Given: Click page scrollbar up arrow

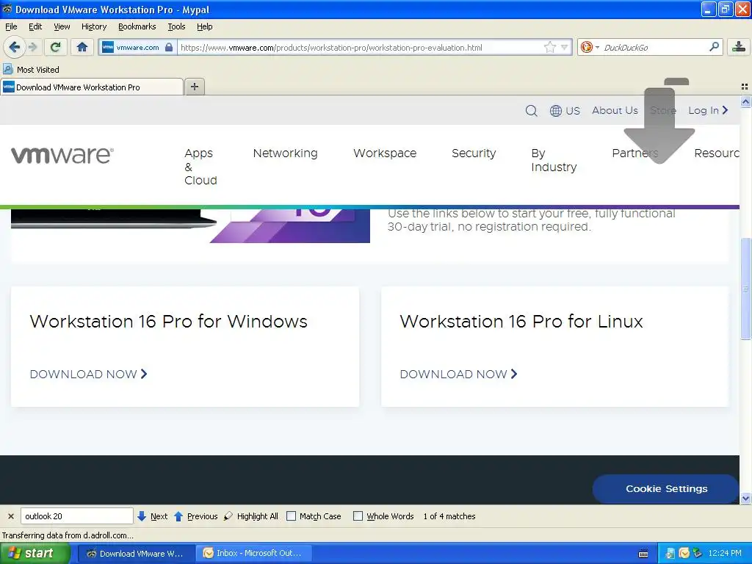Looking at the screenshot, I should pyautogui.click(x=745, y=101).
